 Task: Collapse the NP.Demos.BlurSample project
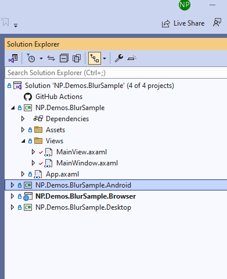click(13, 108)
